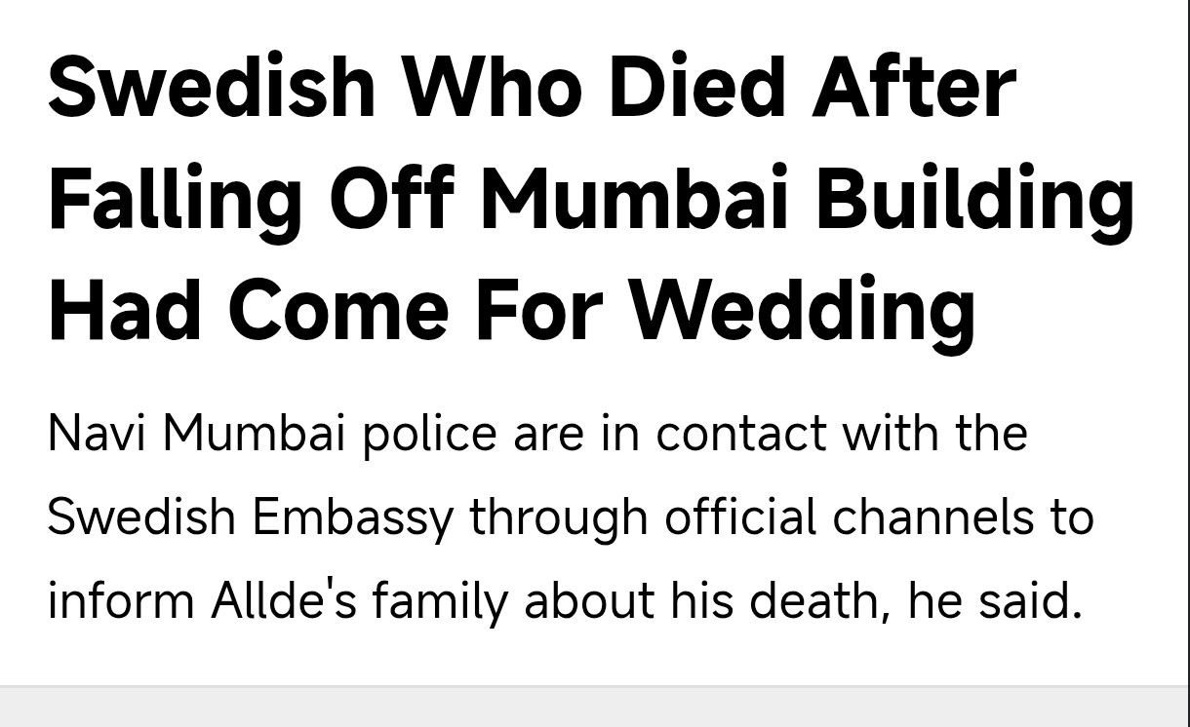This screenshot has height=727, width=1190.
Task: Click "Navi" at the summary start
Action: click(x=97, y=432)
